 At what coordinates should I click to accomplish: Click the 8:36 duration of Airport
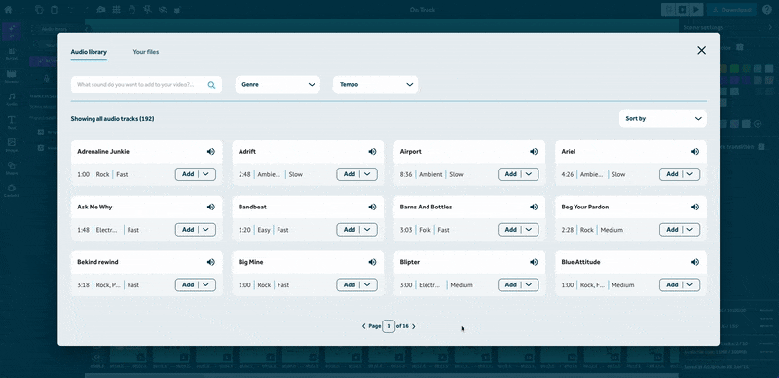pos(406,175)
